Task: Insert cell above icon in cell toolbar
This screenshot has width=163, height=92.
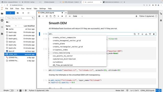Action: pos(146,34)
